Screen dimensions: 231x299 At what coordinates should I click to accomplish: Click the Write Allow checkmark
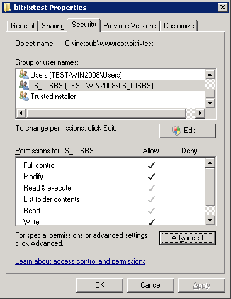coord(151,222)
